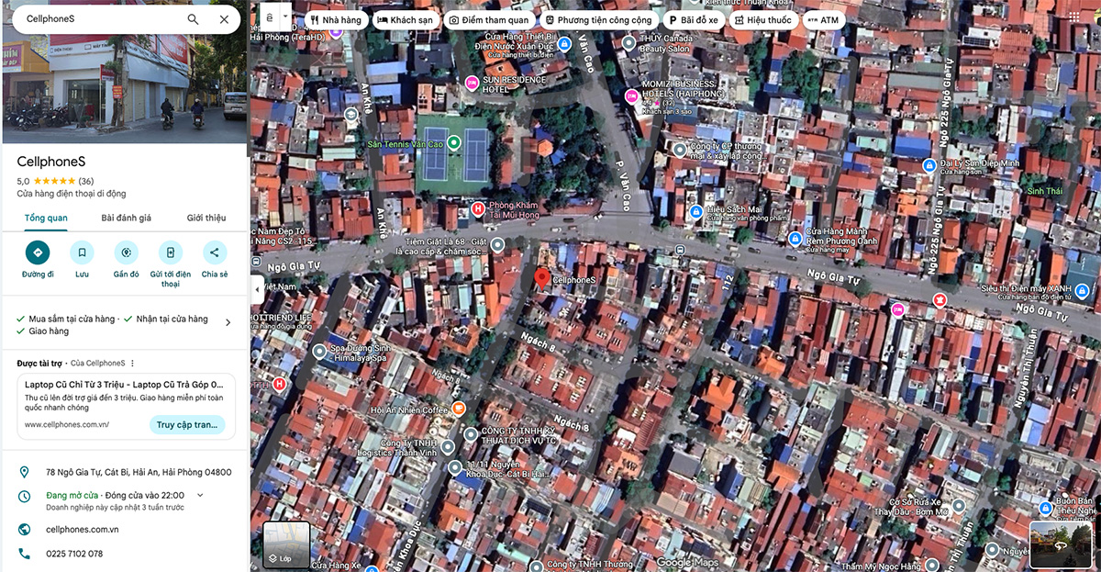
Task: Switch to the Tổng quan tab
Action: tap(46, 218)
